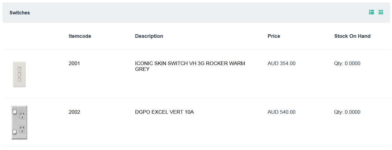392x150 pixels.
Task: Open the warm grey rocker switch thumbnail
Action: click(x=19, y=74)
